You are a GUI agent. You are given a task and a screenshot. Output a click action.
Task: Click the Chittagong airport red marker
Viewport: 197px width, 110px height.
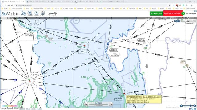pos(124,94)
